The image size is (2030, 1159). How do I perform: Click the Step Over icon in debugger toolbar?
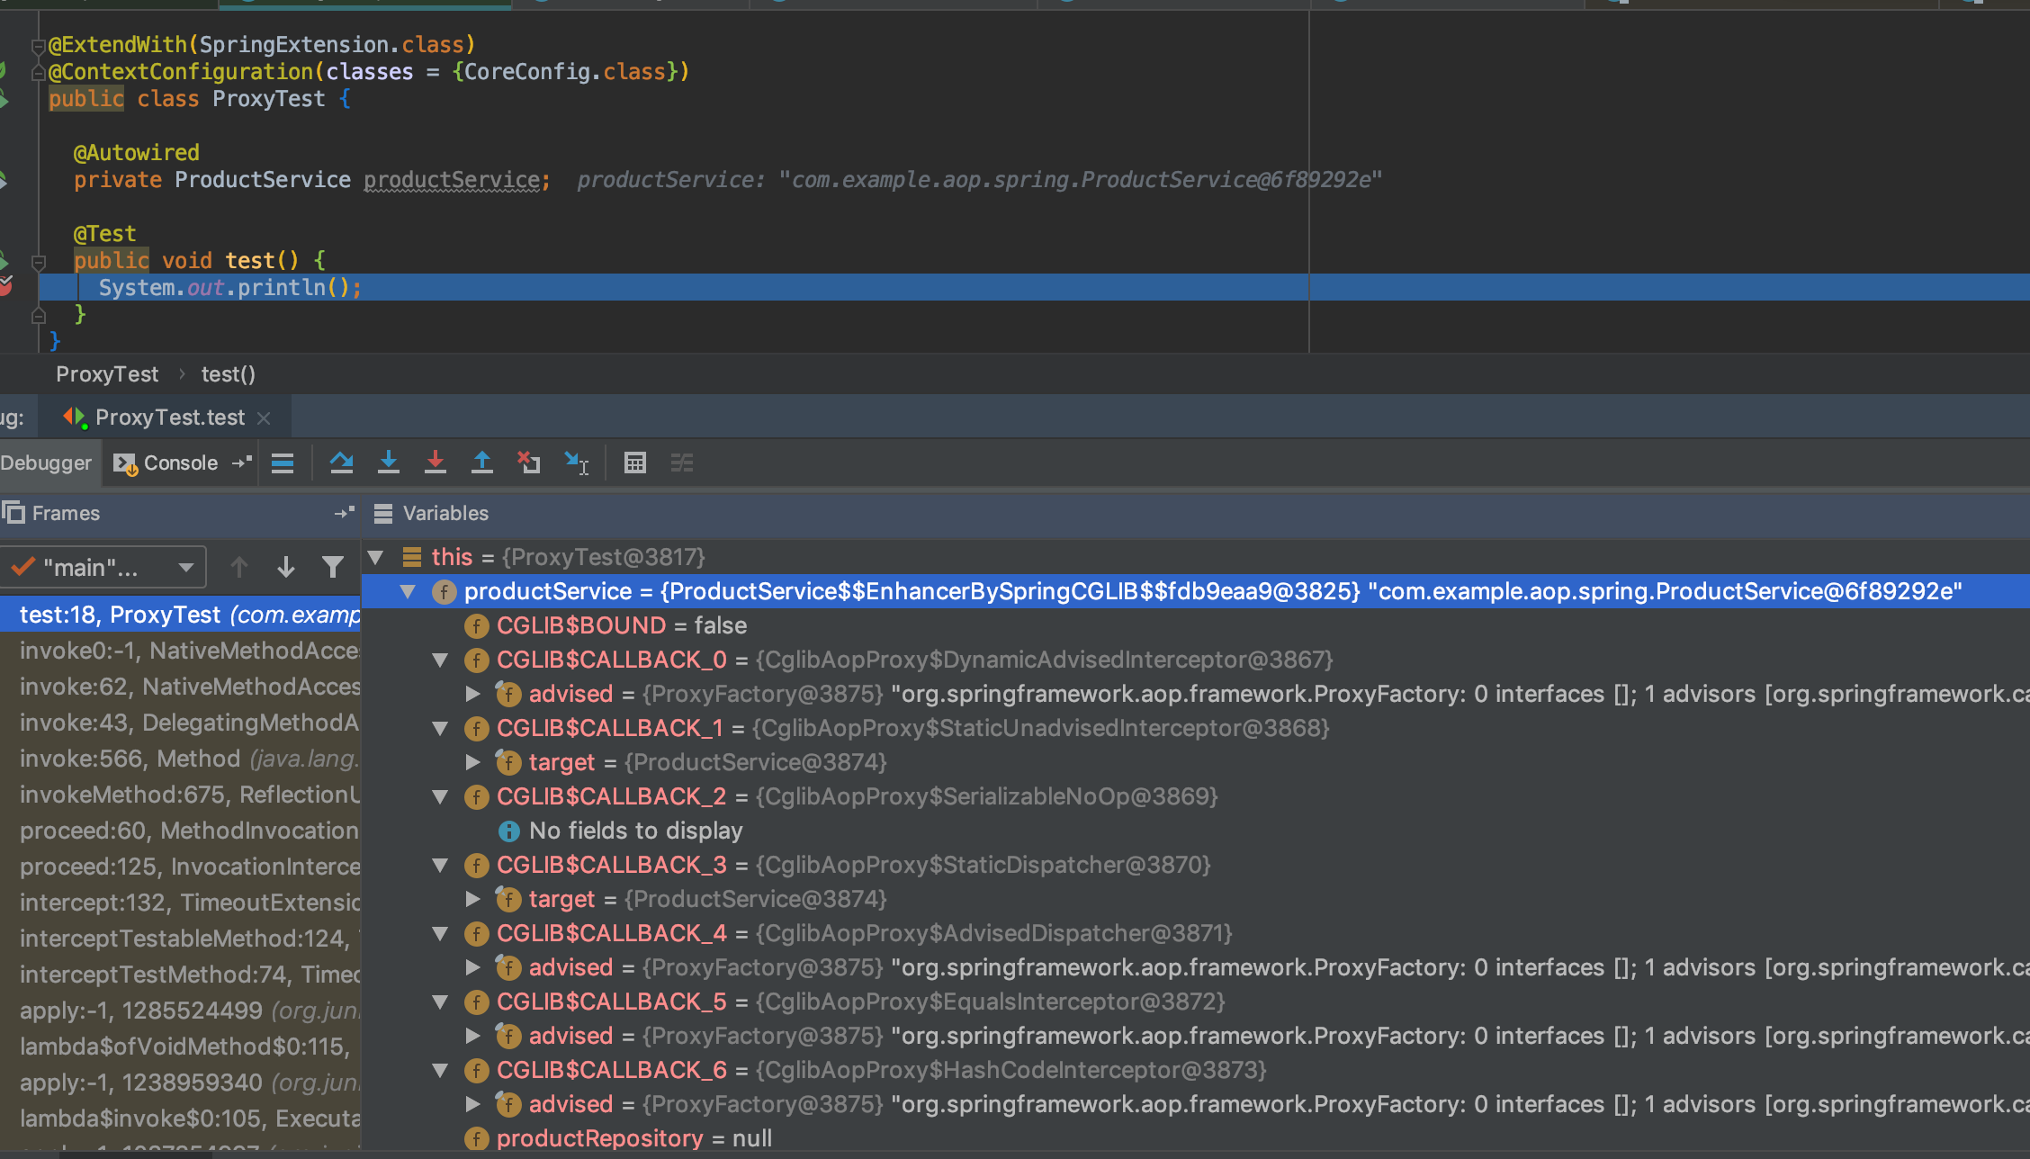pyautogui.click(x=341, y=463)
